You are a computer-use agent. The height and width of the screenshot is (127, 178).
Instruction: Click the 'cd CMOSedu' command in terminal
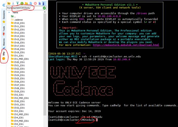coord(94,117)
